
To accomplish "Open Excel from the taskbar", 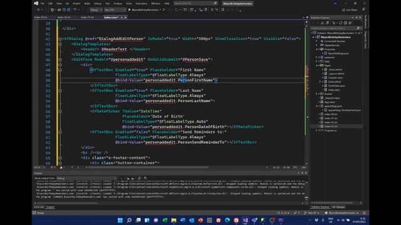I will coord(165,220).
